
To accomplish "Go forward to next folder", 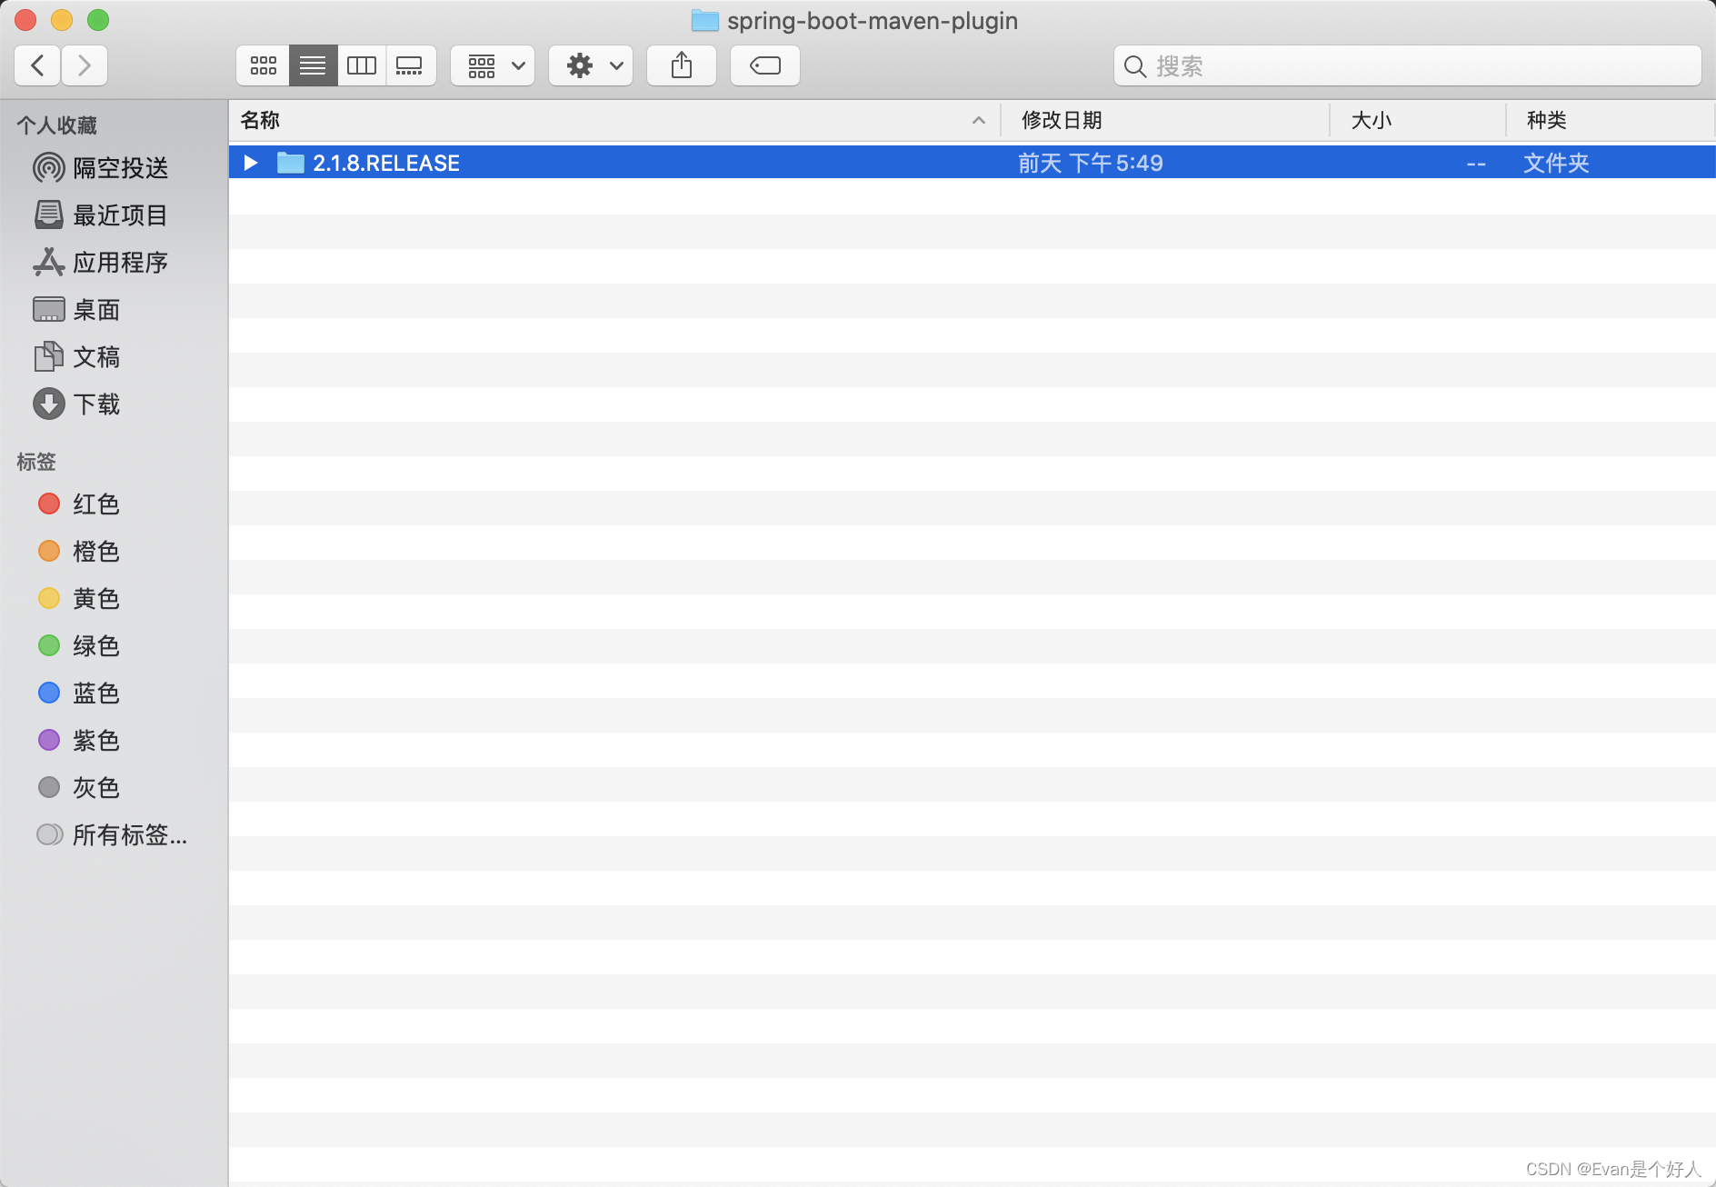I will [x=85, y=65].
